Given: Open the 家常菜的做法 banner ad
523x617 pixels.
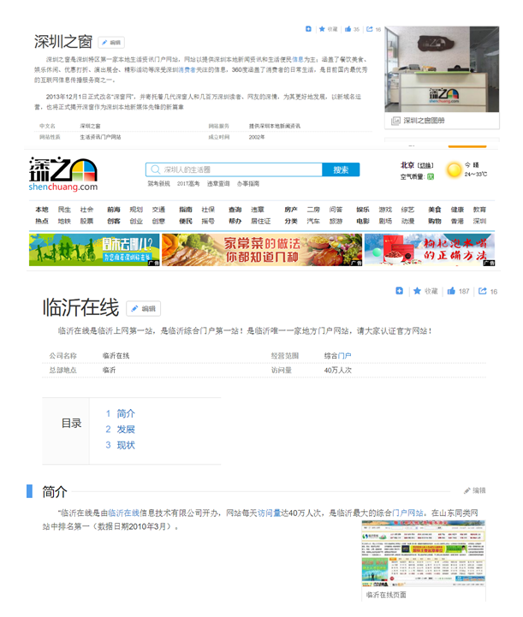Looking at the screenshot, I should (262, 250).
